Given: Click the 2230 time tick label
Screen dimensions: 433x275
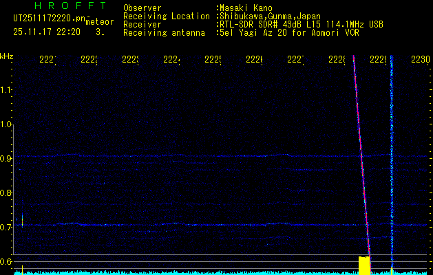Looking at the screenshot, I should 420,60.
